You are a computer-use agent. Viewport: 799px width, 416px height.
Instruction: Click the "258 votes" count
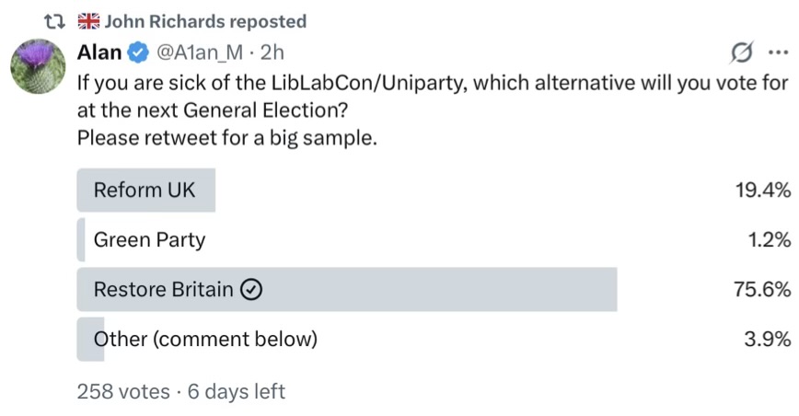click(123, 391)
